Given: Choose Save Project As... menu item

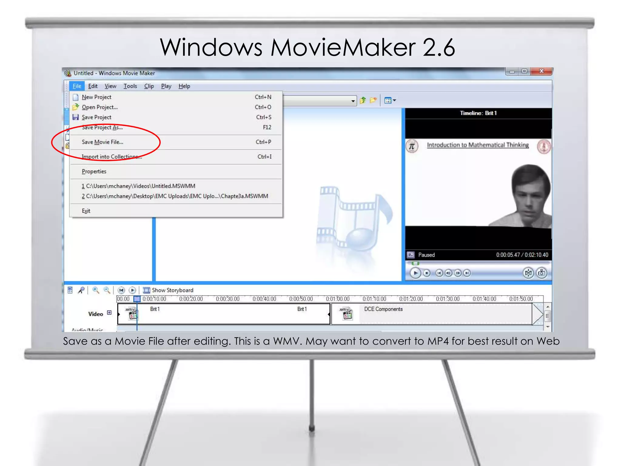Looking at the screenshot, I should click(176, 127).
